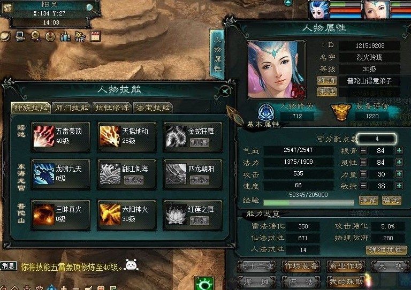
Task: Click the 龙啸九天 skill icon
Action: click(44, 174)
